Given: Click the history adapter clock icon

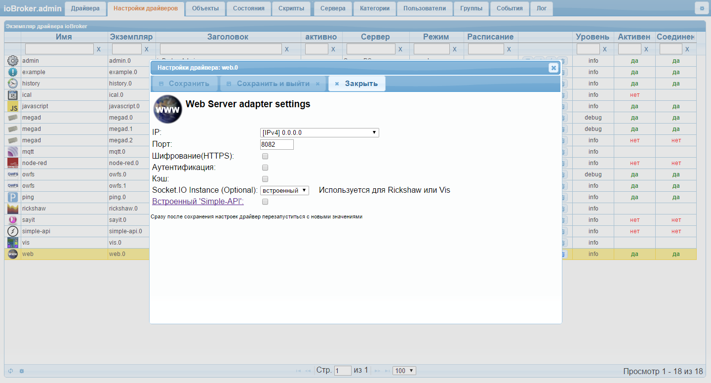Looking at the screenshot, I should coord(13,84).
